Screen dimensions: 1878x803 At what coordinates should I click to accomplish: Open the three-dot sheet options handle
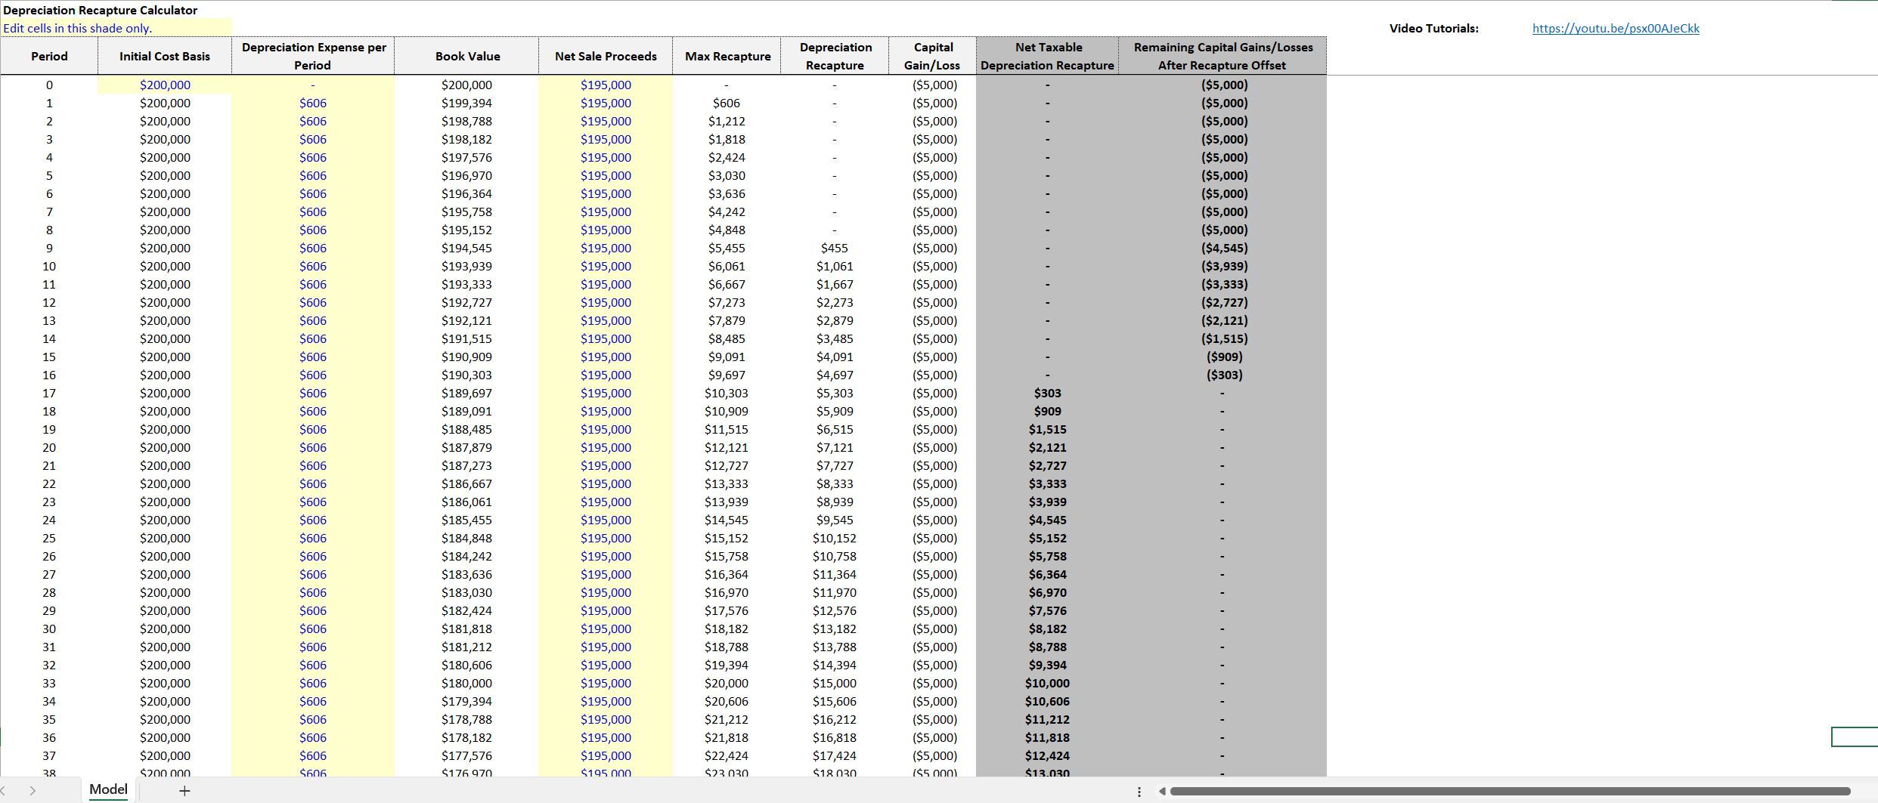click(x=1139, y=791)
